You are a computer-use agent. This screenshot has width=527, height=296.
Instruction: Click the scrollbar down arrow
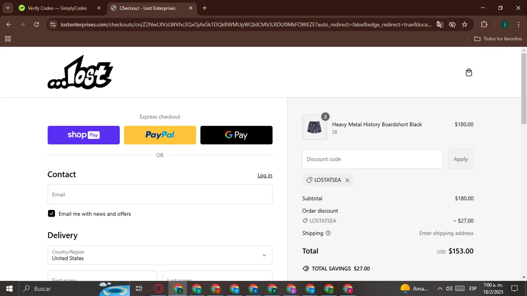tap(524, 277)
